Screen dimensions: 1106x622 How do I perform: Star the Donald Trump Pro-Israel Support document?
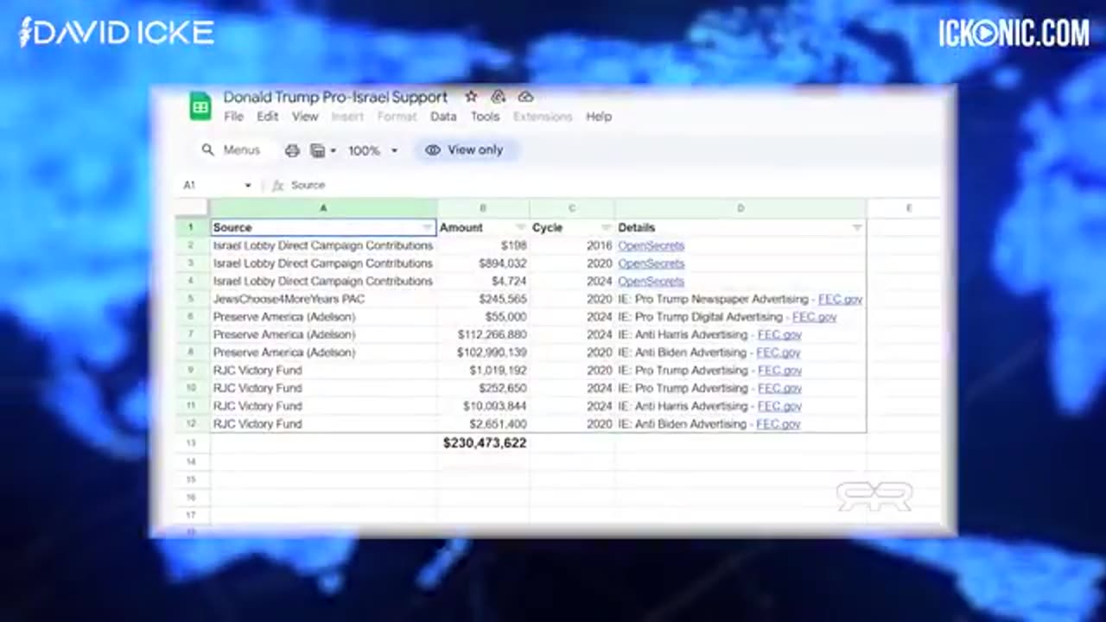471,97
